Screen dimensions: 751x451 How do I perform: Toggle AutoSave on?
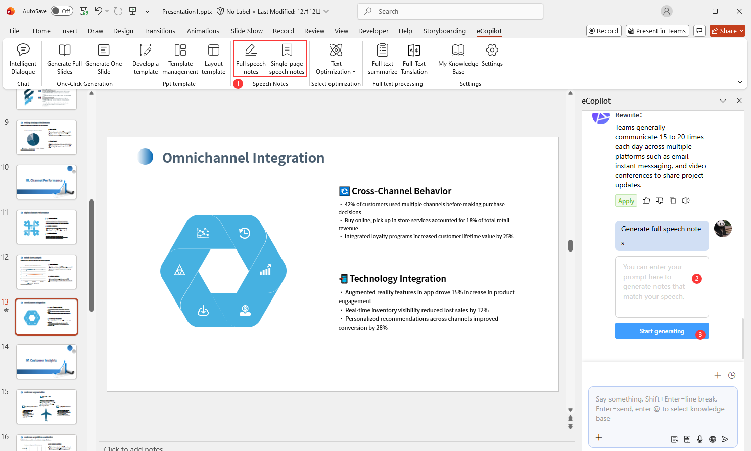tap(61, 11)
